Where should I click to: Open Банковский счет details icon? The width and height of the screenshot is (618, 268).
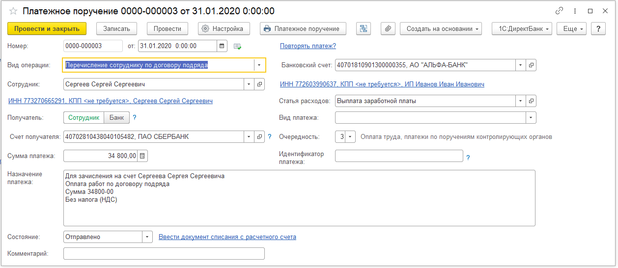[531, 65]
